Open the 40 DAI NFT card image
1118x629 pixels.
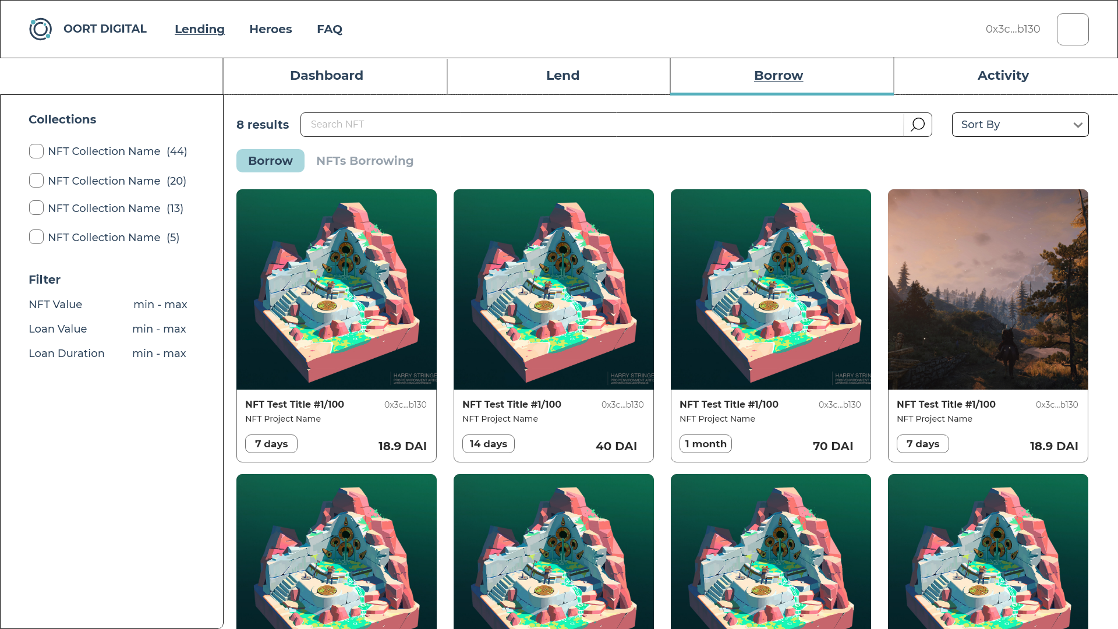click(x=554, y=289)
